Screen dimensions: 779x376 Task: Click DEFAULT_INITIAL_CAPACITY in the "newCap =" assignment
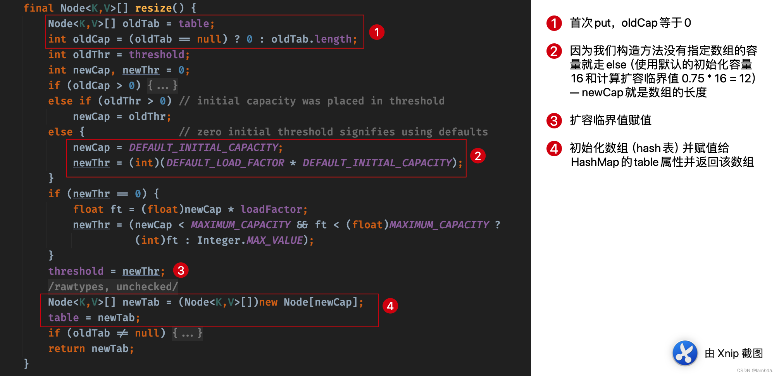(203, 147)
